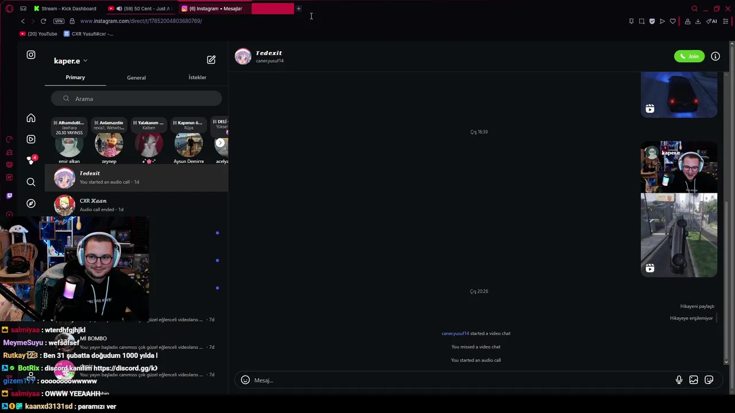Open Instagram Reels icon in sidebar
This screenshot has width=735, height=413.
[x=31, y=139]
